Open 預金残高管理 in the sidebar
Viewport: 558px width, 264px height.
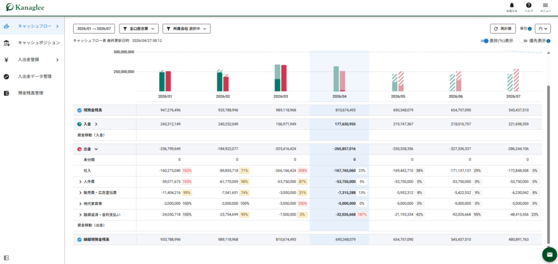(x=32, y=93)
